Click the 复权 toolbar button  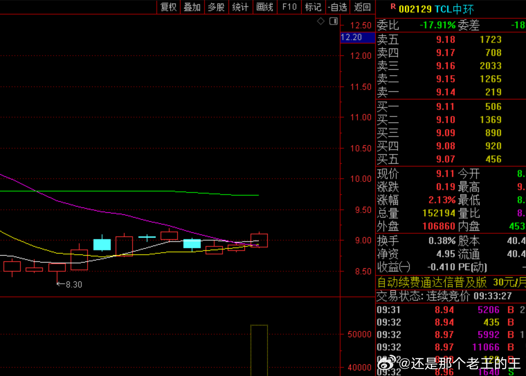(168, 7)
